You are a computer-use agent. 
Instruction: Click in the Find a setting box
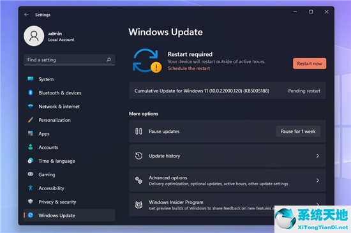click(x=69, y=60)
